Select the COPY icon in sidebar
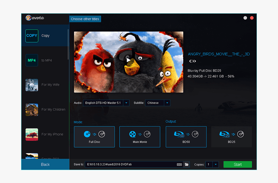Viewport: 278px width, 183px height. click(32, 36)
